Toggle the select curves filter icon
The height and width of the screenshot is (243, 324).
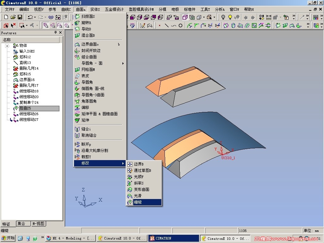pyautogui.click(x=59, y=25)
